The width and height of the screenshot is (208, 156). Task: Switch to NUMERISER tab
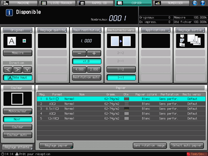coord(171,3)
